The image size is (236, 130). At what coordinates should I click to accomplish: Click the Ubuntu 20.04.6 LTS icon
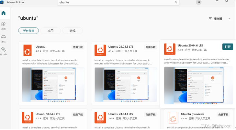tap(170, 49)
